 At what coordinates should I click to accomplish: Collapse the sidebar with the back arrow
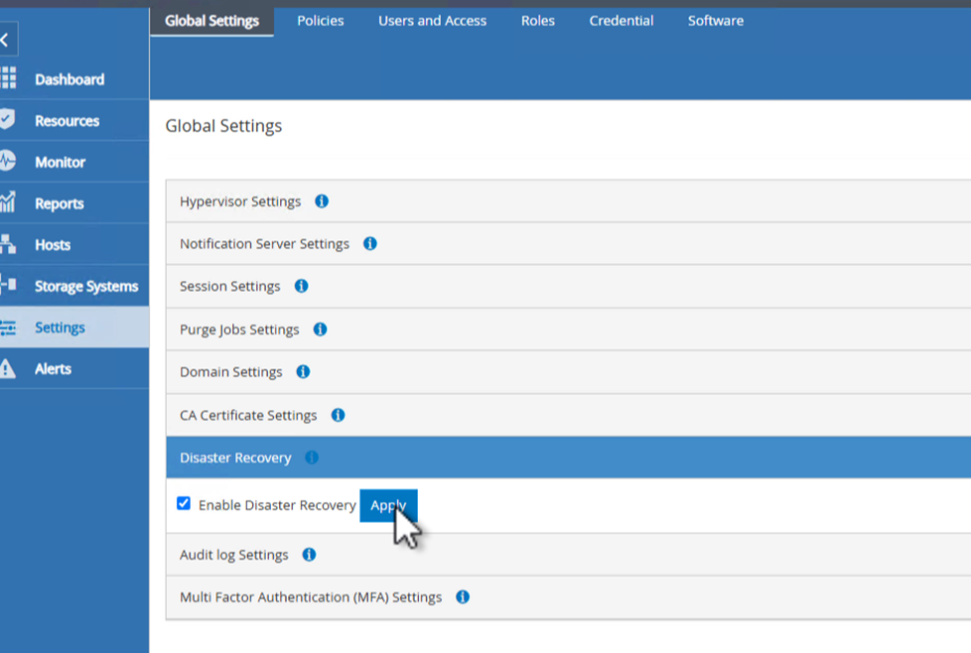(x=5, y=40)
